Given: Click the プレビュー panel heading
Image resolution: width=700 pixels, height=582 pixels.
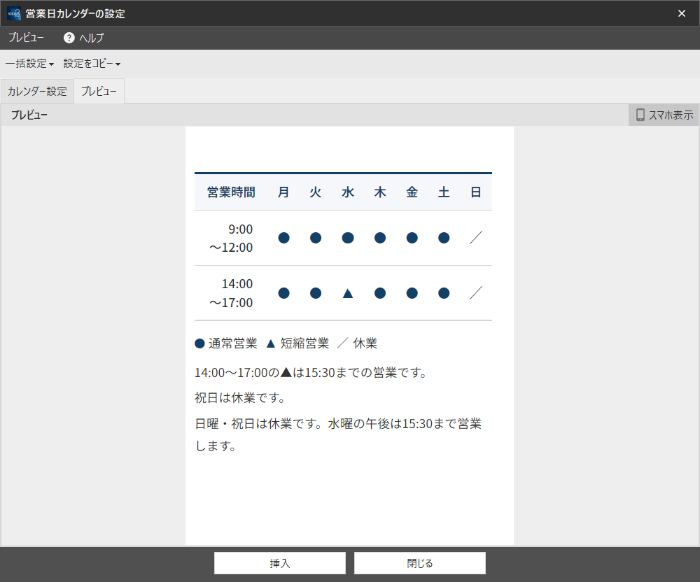Looking at the screenshot, I should tap(29, 115).
